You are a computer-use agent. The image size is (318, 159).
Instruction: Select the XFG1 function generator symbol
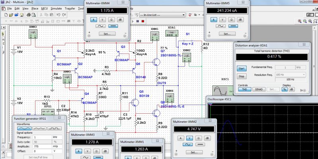(48, 112)
